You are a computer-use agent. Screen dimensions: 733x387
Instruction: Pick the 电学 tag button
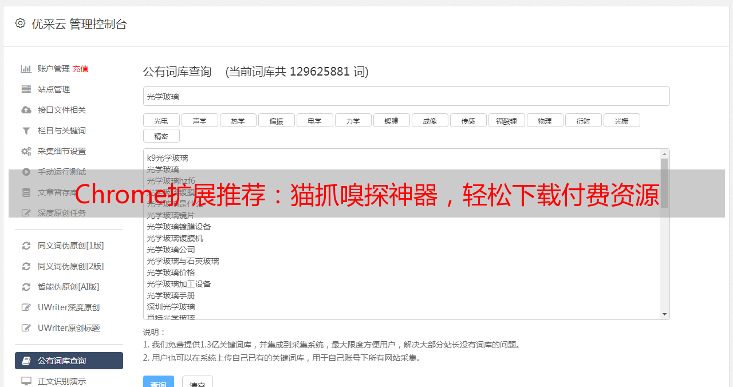pyautogui.click(x=315, y=120)
